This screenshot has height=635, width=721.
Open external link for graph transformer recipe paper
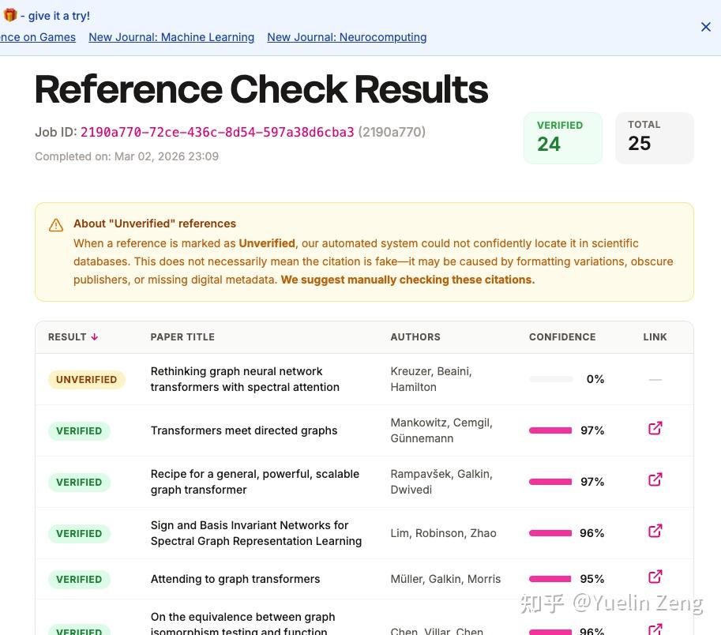coord(655,479)
